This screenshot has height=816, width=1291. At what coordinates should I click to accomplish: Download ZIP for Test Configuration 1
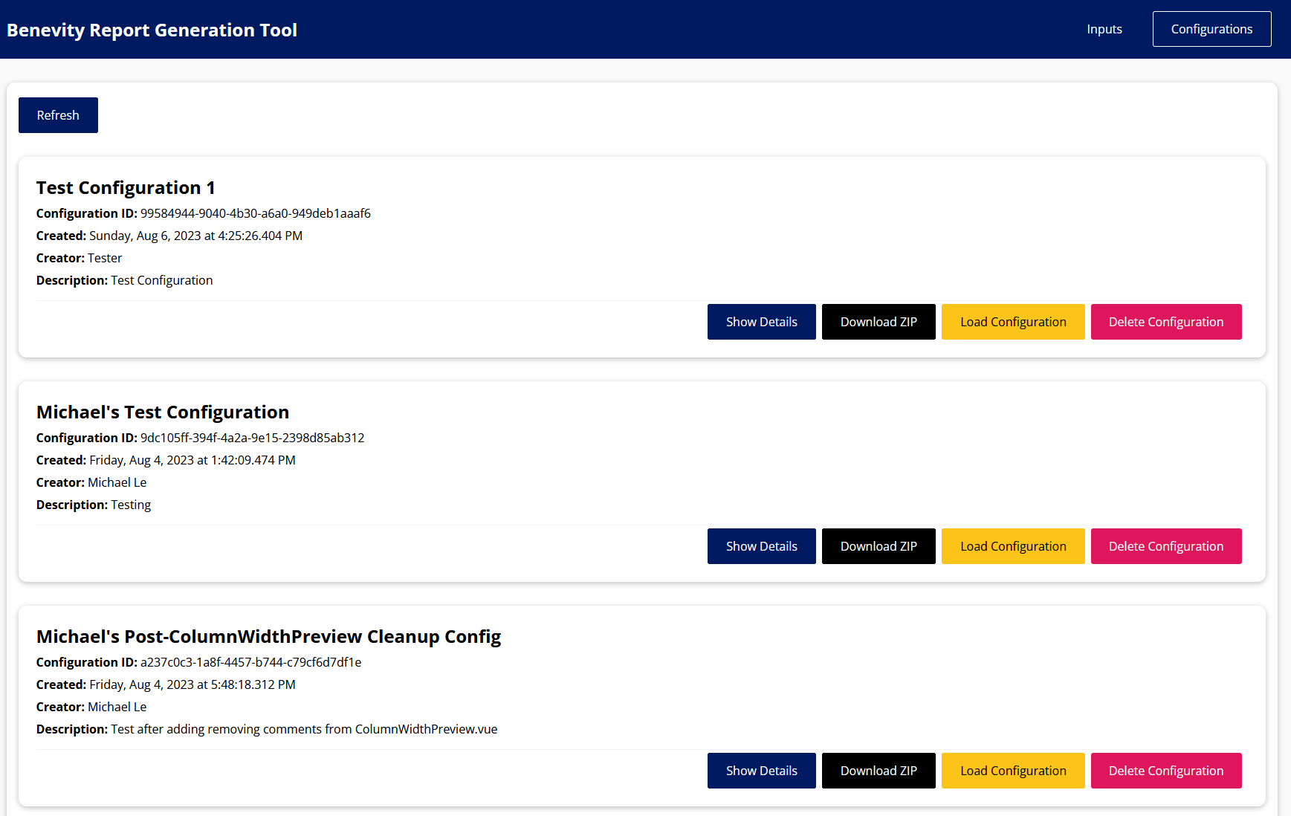pyautogui.click(x=879, y=322)
